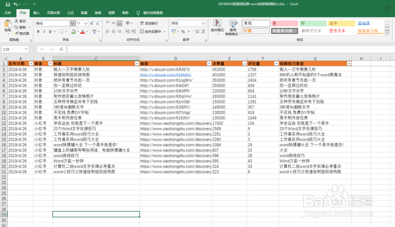Open the 链接 column filter dropdown
The width and height of the screenshot is (395, 227).
pyautogui.click(x=209, y=64)
